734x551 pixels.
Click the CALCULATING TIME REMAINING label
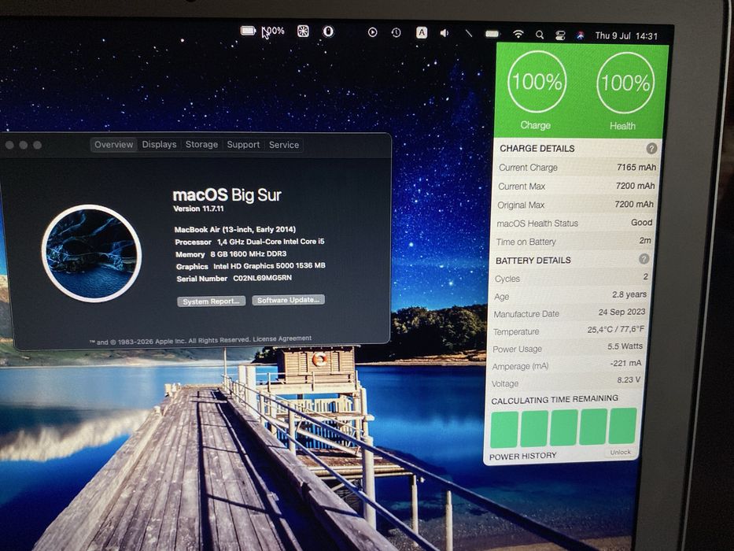(x=555, y=400)
